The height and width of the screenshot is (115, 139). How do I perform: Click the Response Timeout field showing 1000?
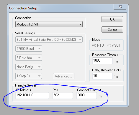(102, 61)
